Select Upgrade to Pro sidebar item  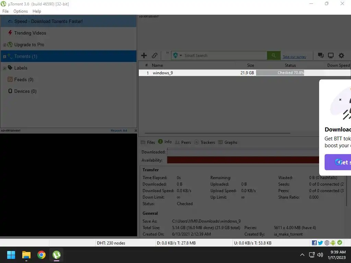(x=69, y=45)
